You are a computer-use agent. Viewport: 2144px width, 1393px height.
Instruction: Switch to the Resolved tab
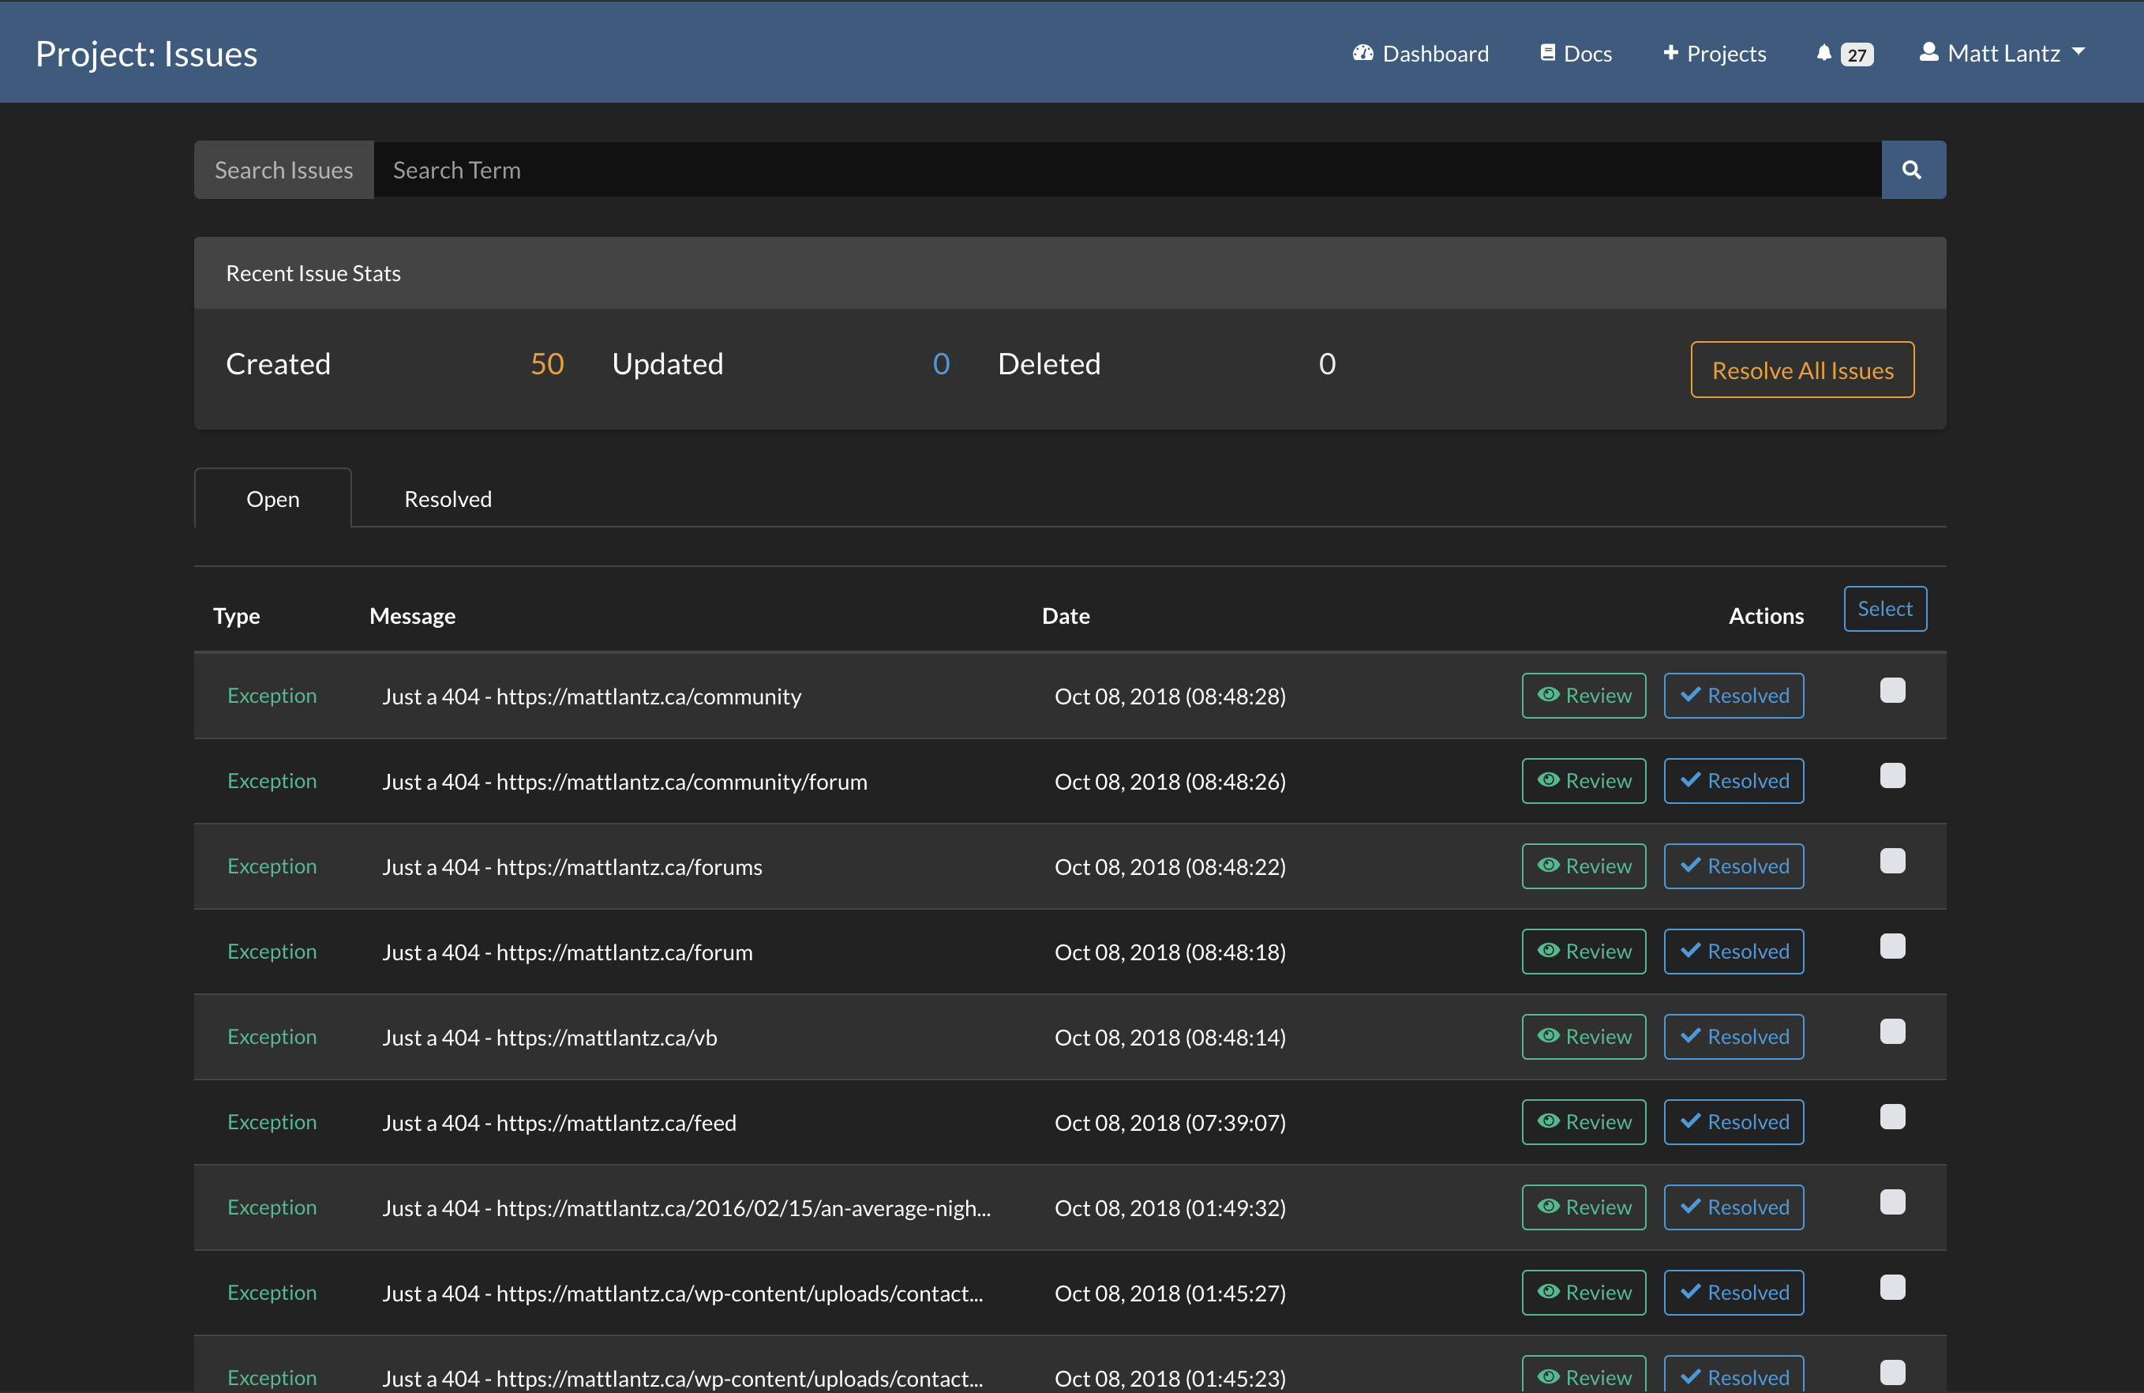point(448,499)
